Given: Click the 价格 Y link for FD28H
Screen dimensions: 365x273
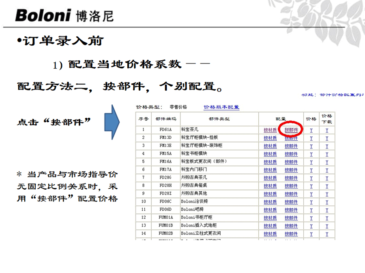Looking at the screenshot, I should 311,186.
